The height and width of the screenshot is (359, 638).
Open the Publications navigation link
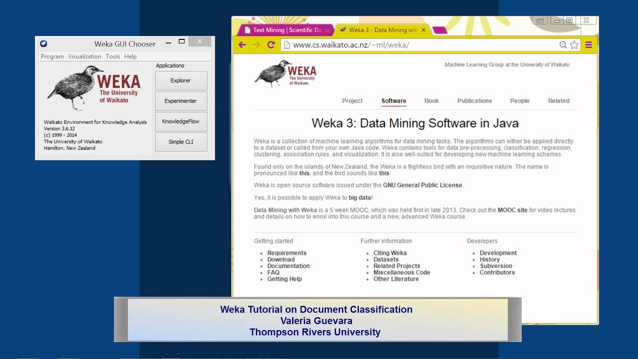click(475, 101)
